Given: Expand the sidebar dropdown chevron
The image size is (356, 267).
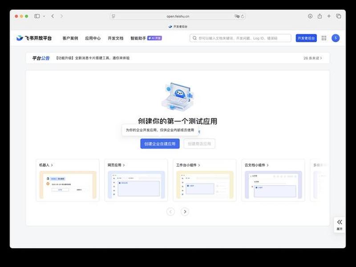Looking at the screenshot, I should [44, 16].
